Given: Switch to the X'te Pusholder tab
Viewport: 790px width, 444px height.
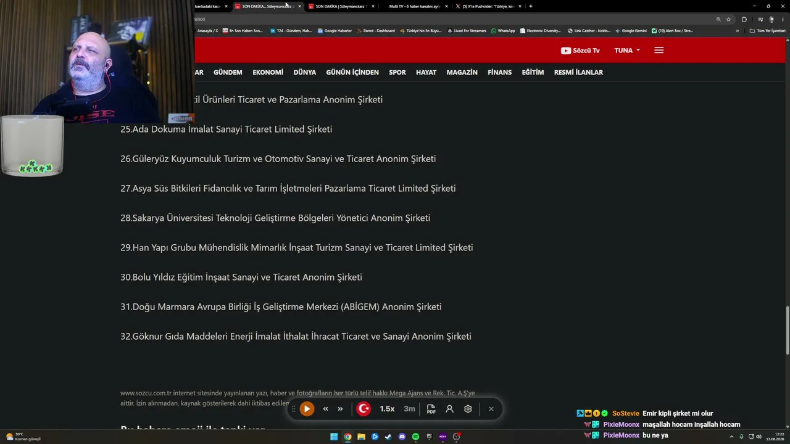Looking at the screenshot, I should pos(488,6).
